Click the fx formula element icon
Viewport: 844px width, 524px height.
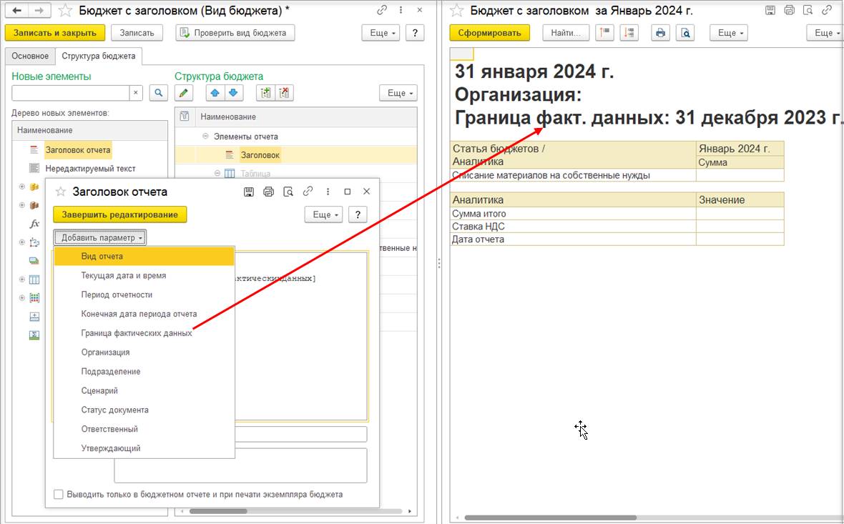pyautogui.click(x=34, y=224)
